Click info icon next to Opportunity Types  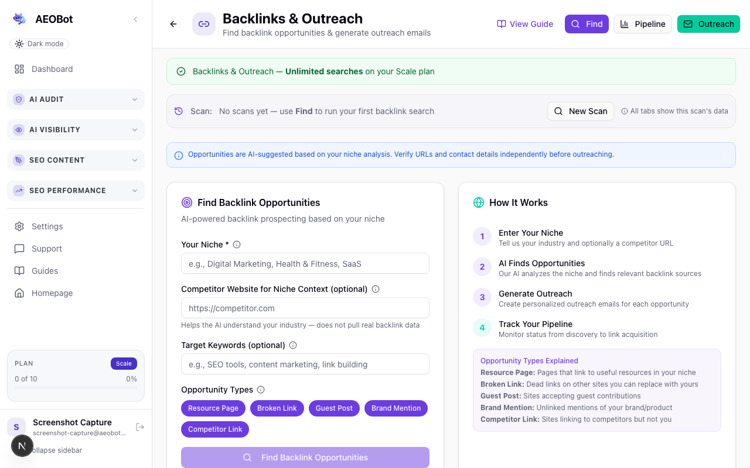point(261,390)
